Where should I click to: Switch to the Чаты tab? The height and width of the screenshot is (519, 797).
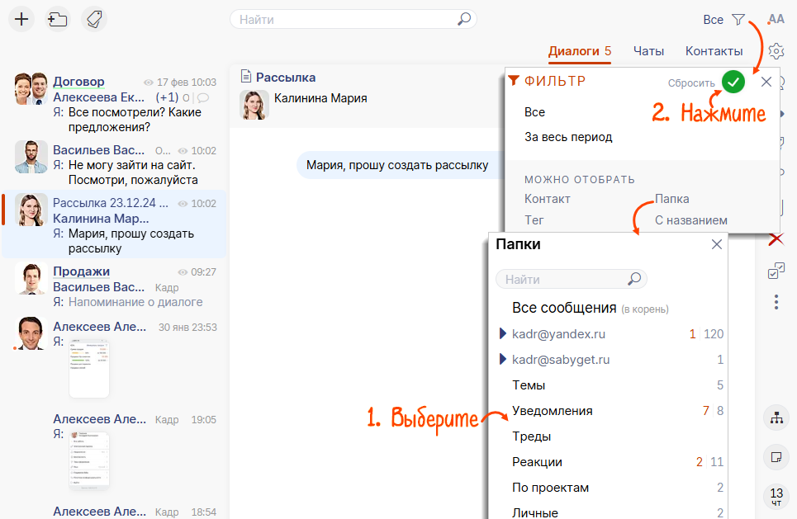click(x=648, y=51)
